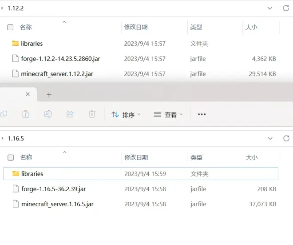Click file icon of forge-1.12.2 jar
The width and height of the screenshot is (293, 245).
tap(16, 58)
